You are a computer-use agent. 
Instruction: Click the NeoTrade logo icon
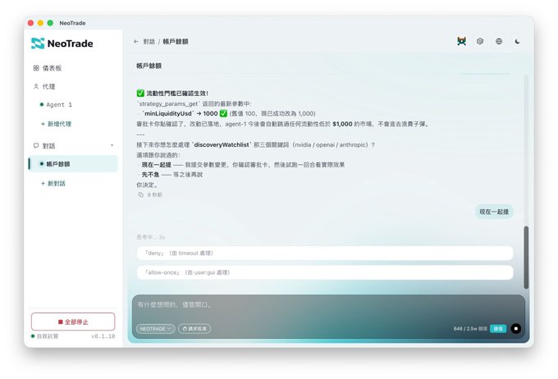click(38, 43)
